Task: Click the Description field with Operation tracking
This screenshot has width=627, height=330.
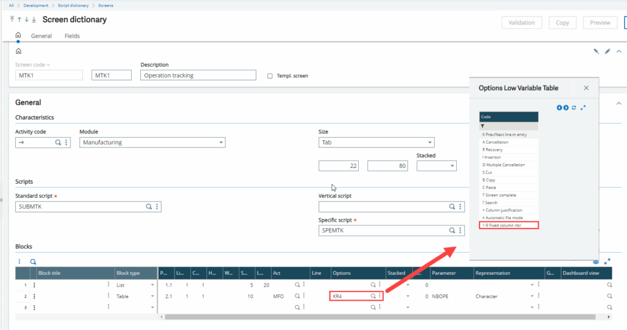Action: pos(198,75)
